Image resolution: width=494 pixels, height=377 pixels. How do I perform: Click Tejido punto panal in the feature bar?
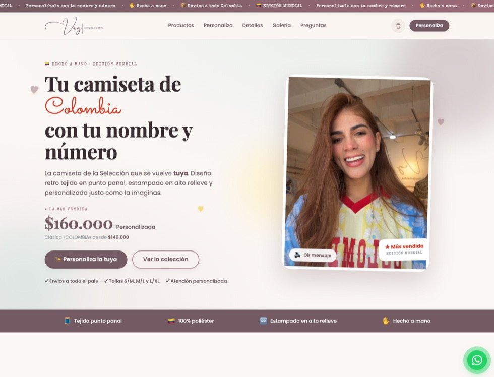coord(98,321)
